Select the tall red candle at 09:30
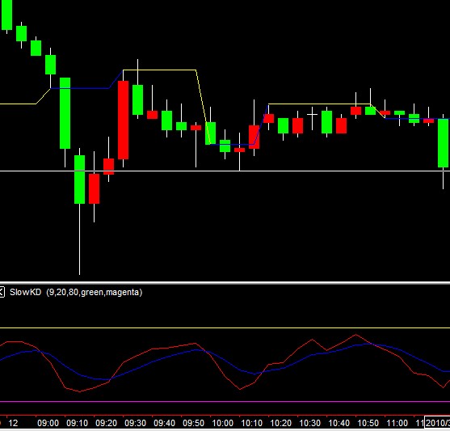 [x=123, y=120]
